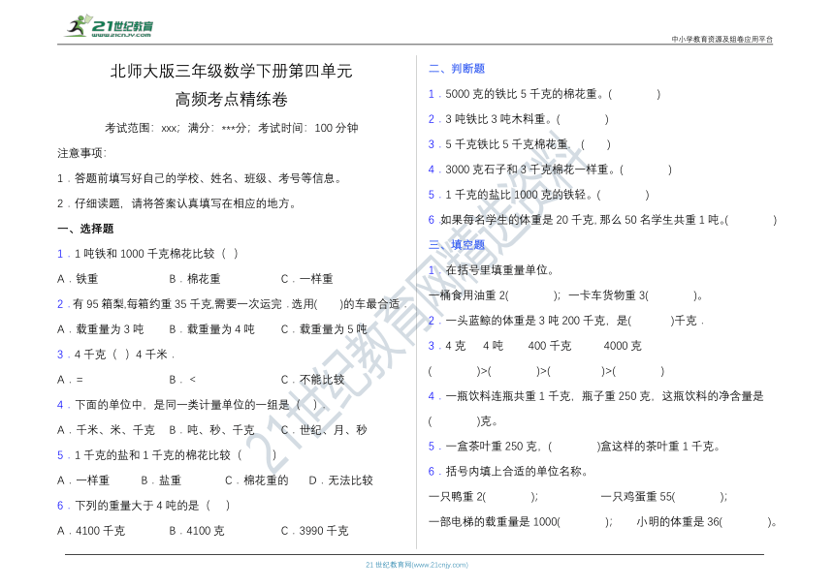This screenshot has width=834, height=588.
Task: Click question 1千克的盐和1千克的棉花比较
Action: [x=167, y=454]
